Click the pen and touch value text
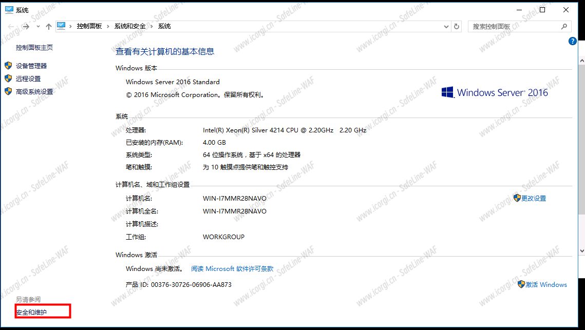This screenshot has width=585, height=330. tap(246, 167)
